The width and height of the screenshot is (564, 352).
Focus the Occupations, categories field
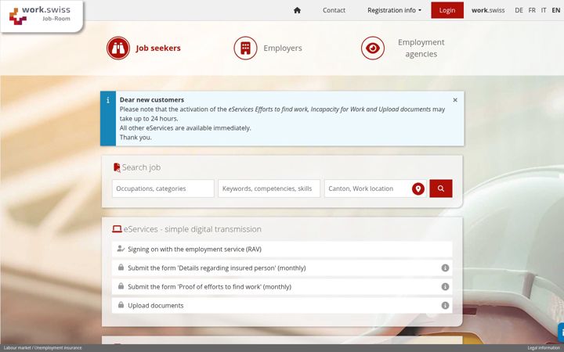point(163,189)
